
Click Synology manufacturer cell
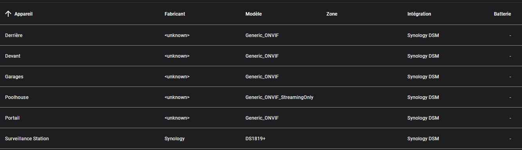(175, 139)
